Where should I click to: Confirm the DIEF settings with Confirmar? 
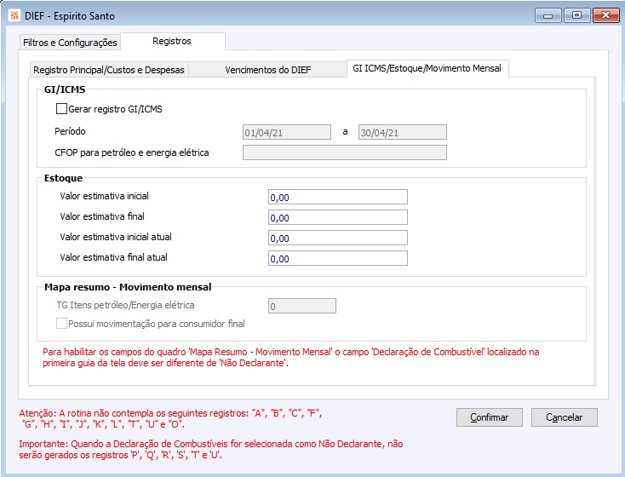pos(489,417)
